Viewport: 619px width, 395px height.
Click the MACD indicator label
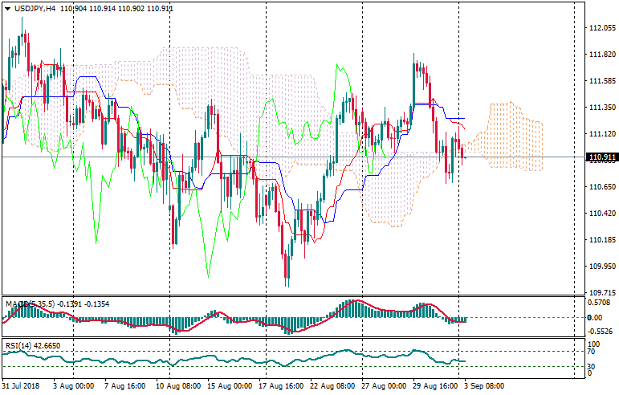point(18,303)
